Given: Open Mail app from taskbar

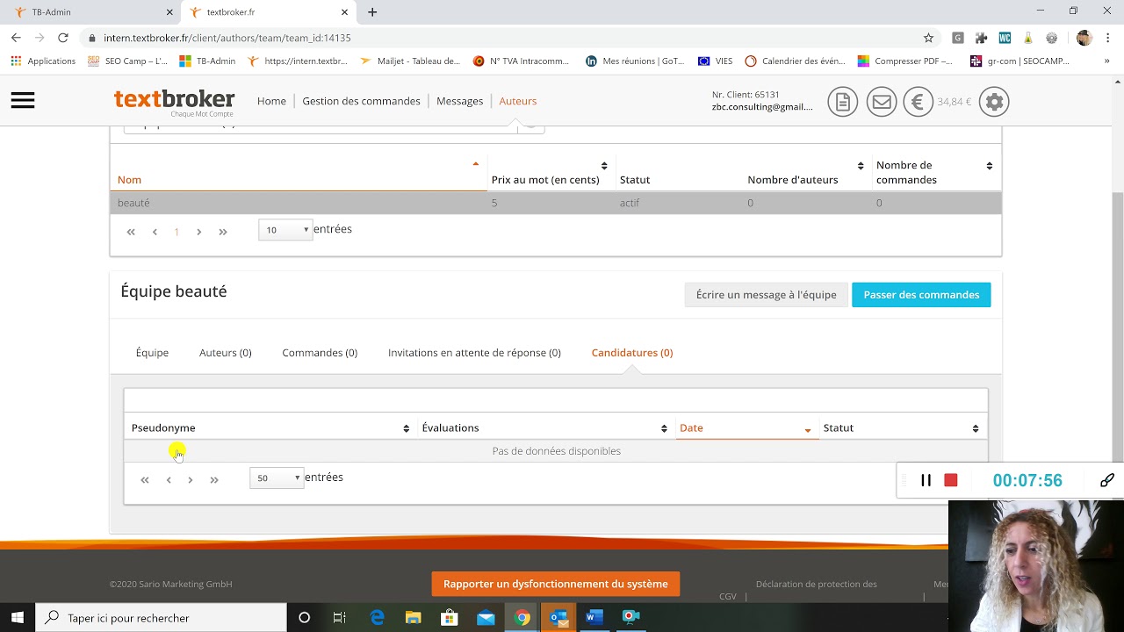Looking at the screenshot, I should pyautogui.click(x=486, y=618).
